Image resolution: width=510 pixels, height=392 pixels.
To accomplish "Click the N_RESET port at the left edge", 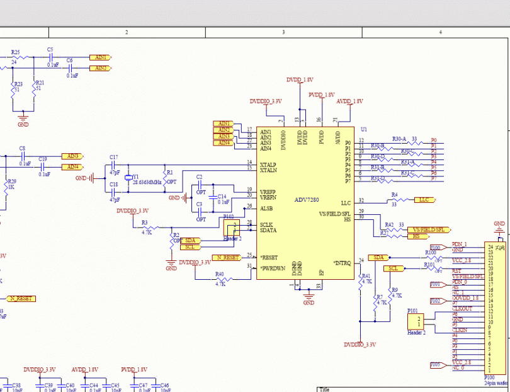I will [x=21, y=299].
